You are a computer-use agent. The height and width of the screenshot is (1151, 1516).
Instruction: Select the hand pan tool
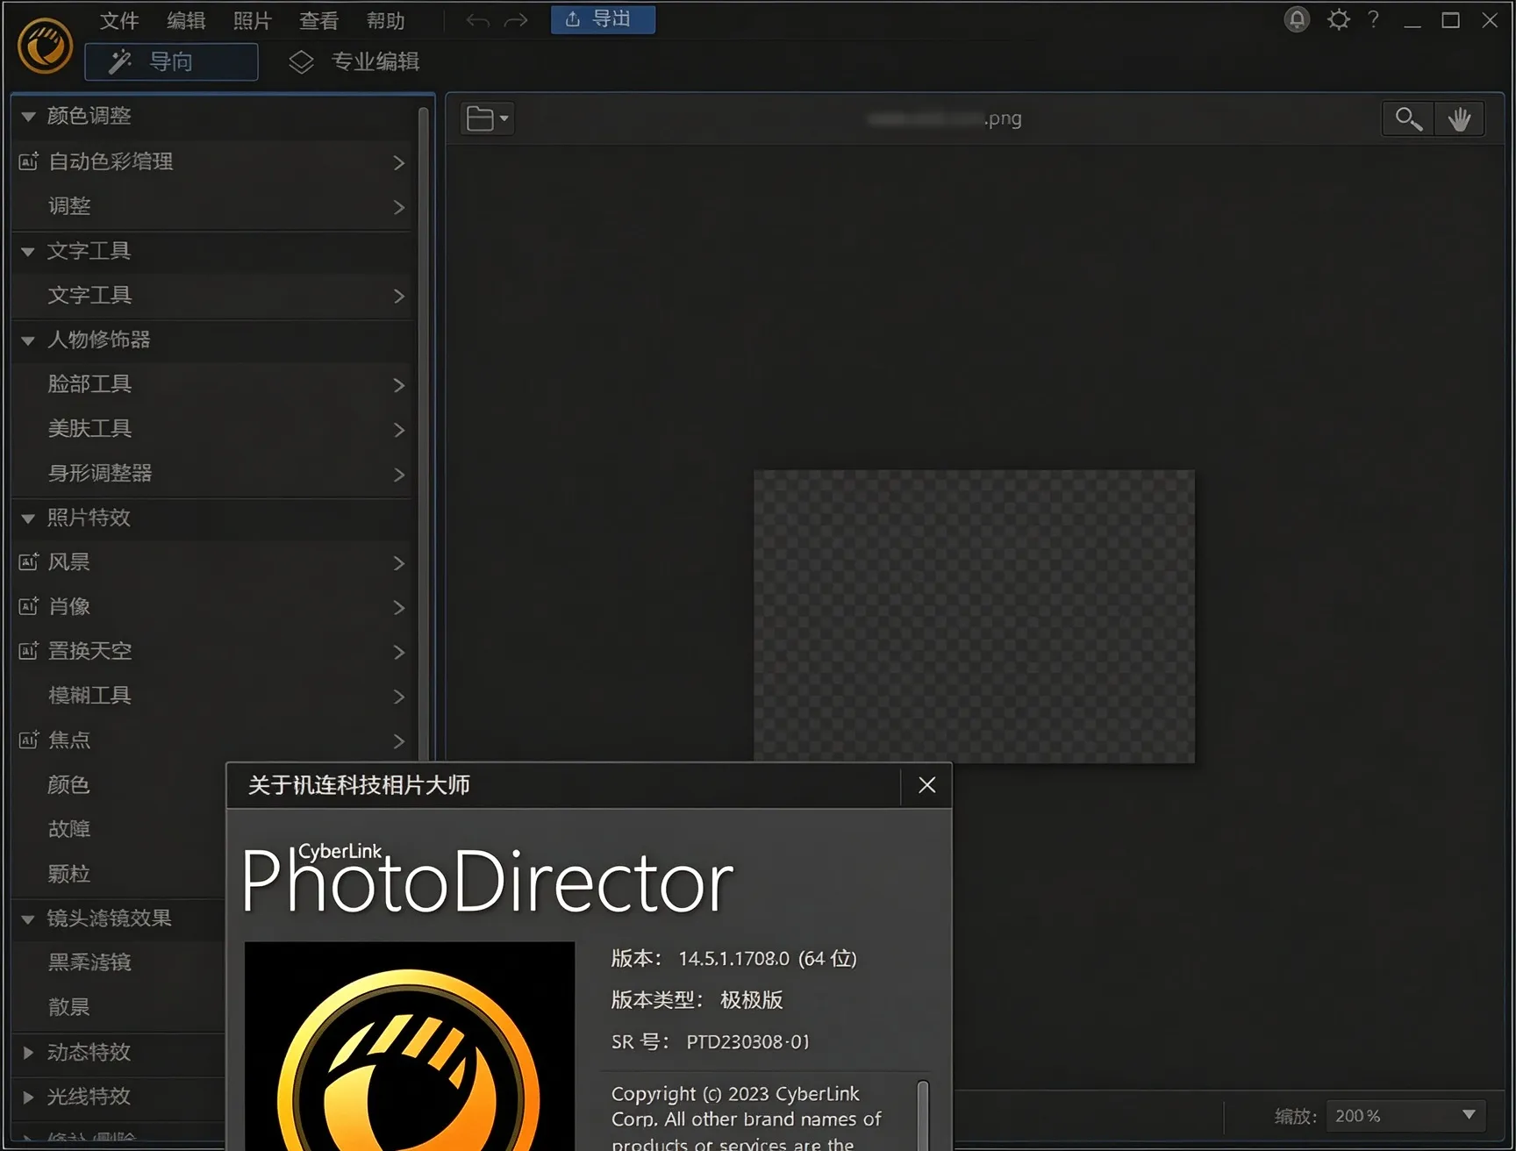[1459, 118]
